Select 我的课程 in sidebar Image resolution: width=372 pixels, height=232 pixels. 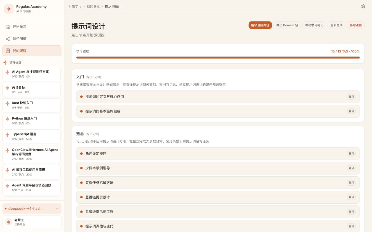[32, 51]
